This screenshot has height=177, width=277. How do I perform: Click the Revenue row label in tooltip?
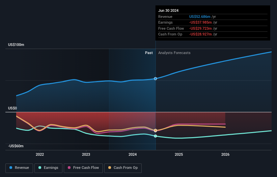165,17
